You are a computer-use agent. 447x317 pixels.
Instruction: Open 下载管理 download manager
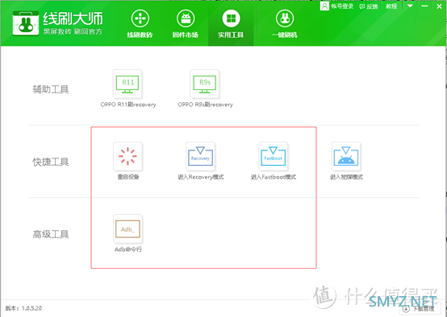coord(420,309)
